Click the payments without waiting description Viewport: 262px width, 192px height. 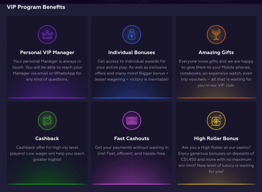pyautogui.click(x=132, y=151)
